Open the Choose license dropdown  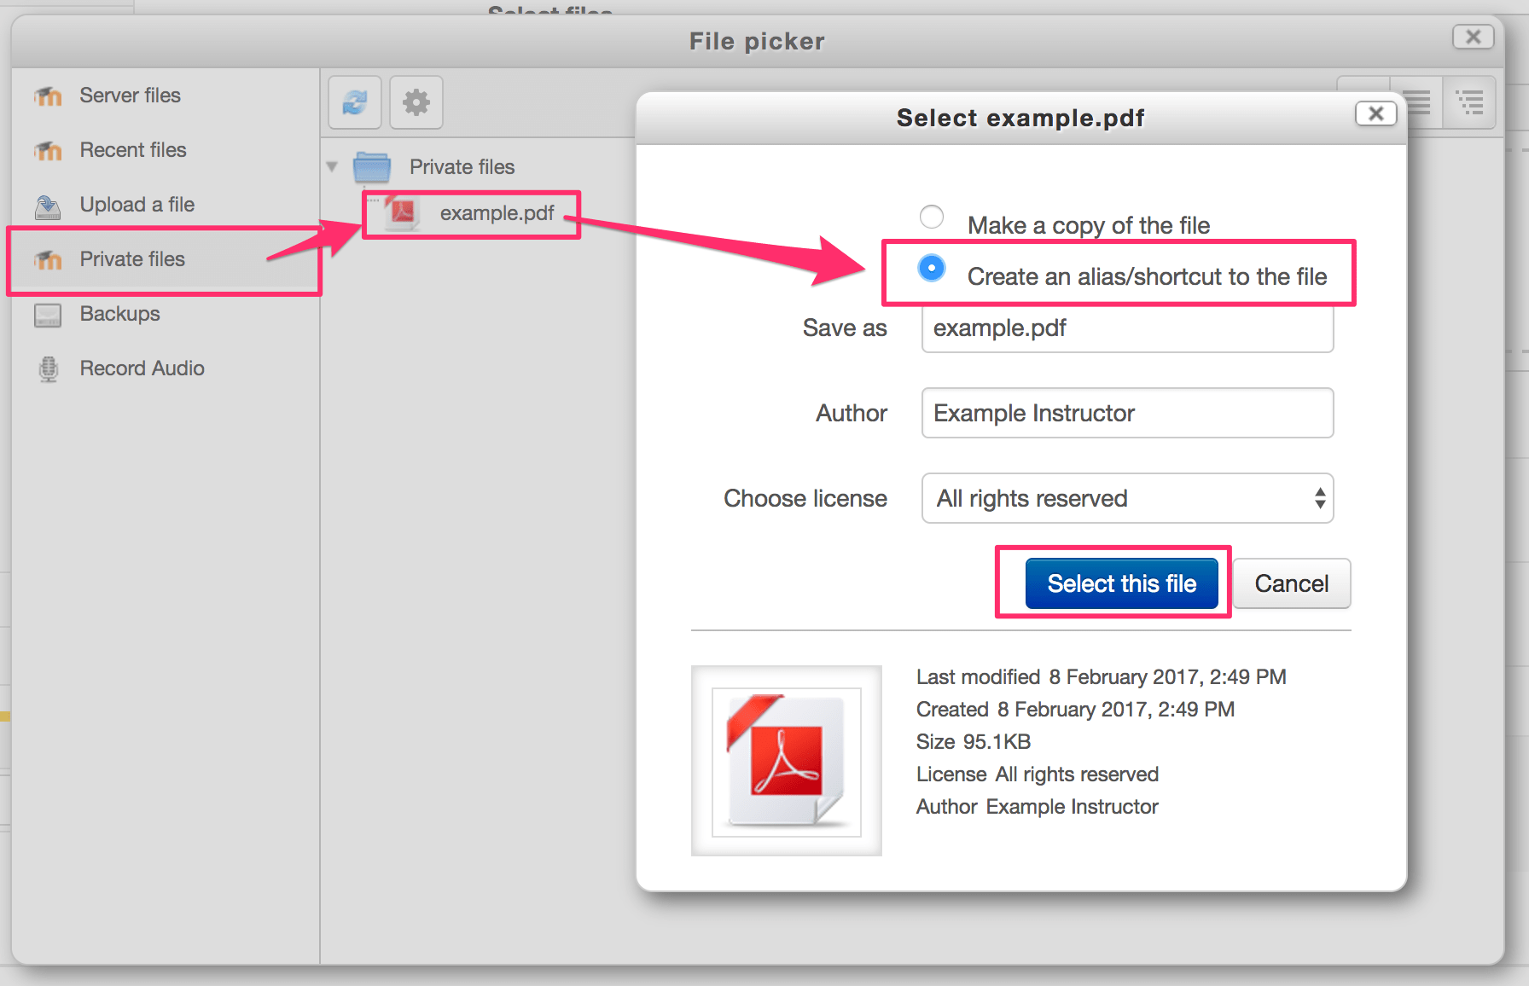click(x=1127, y=498)
